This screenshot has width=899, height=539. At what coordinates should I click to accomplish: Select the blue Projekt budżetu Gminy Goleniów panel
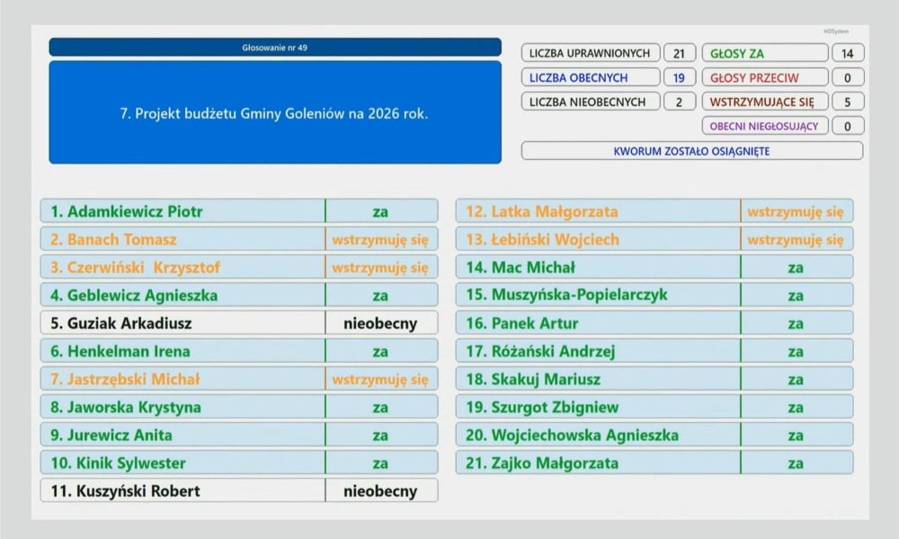click(x=275, y=113)
